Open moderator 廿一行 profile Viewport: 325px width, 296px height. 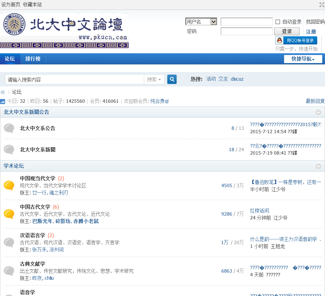39,193
